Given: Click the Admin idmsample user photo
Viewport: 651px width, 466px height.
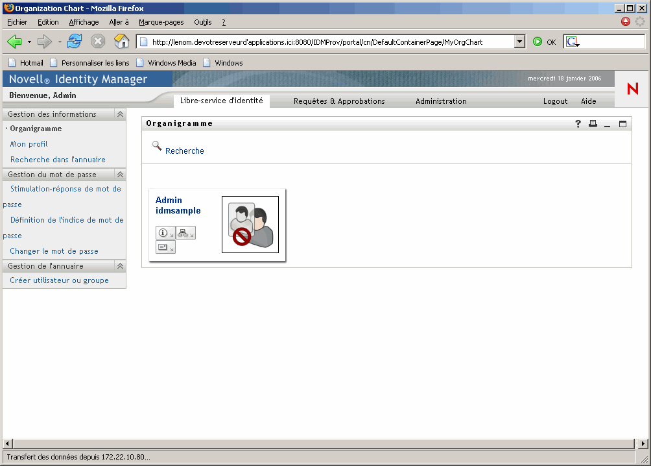Looking at the screenshot, I should coord(250,225).
